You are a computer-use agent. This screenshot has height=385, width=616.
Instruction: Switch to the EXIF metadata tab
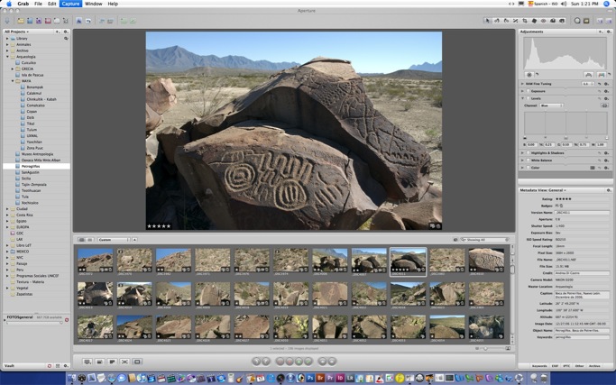pos(555,366)
